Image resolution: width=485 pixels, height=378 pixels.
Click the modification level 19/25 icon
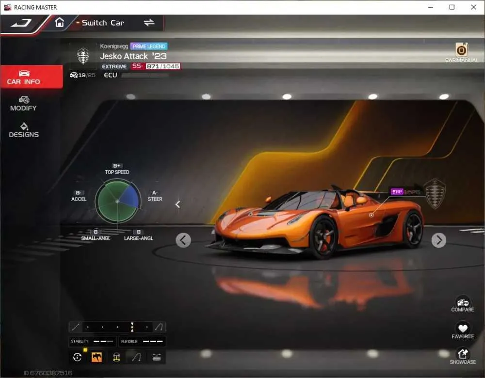pyautogui.click(x=82, y=75)
